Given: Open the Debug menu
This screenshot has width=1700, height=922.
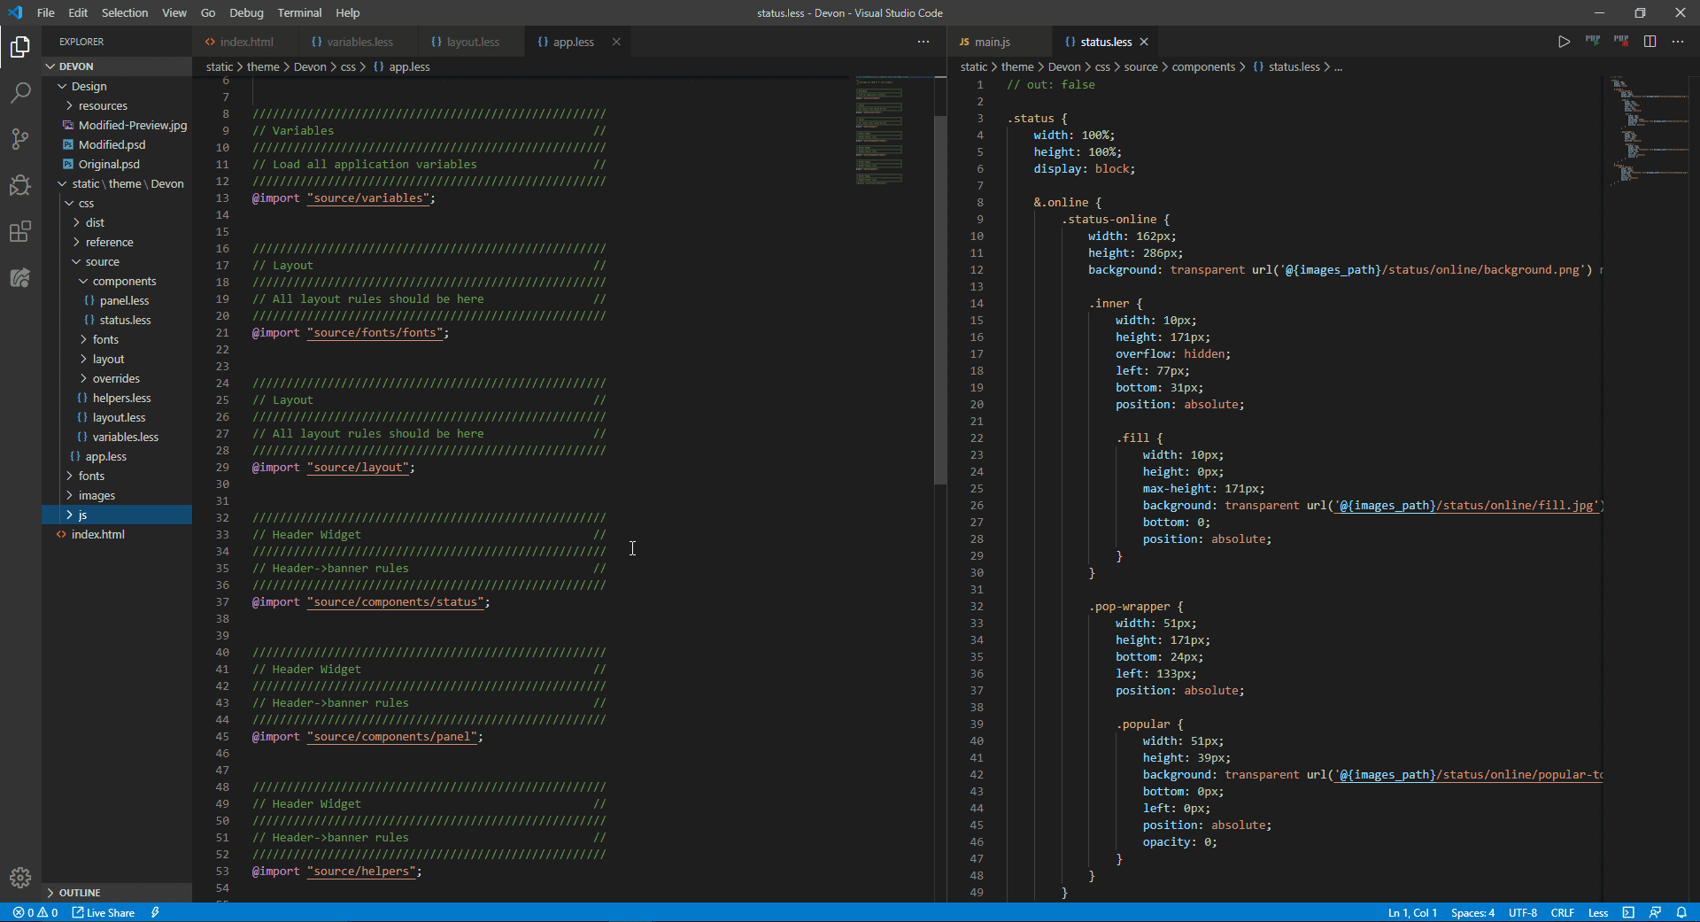Looking at the screenshot, I should (x=246, y=12).
